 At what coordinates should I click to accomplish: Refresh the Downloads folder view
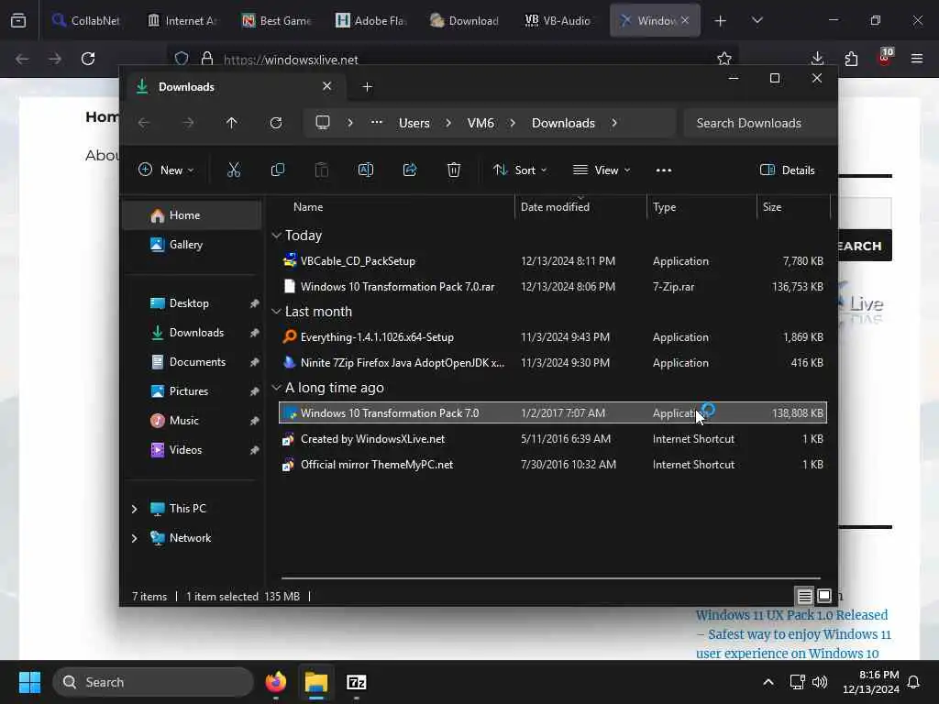point(275,123)
